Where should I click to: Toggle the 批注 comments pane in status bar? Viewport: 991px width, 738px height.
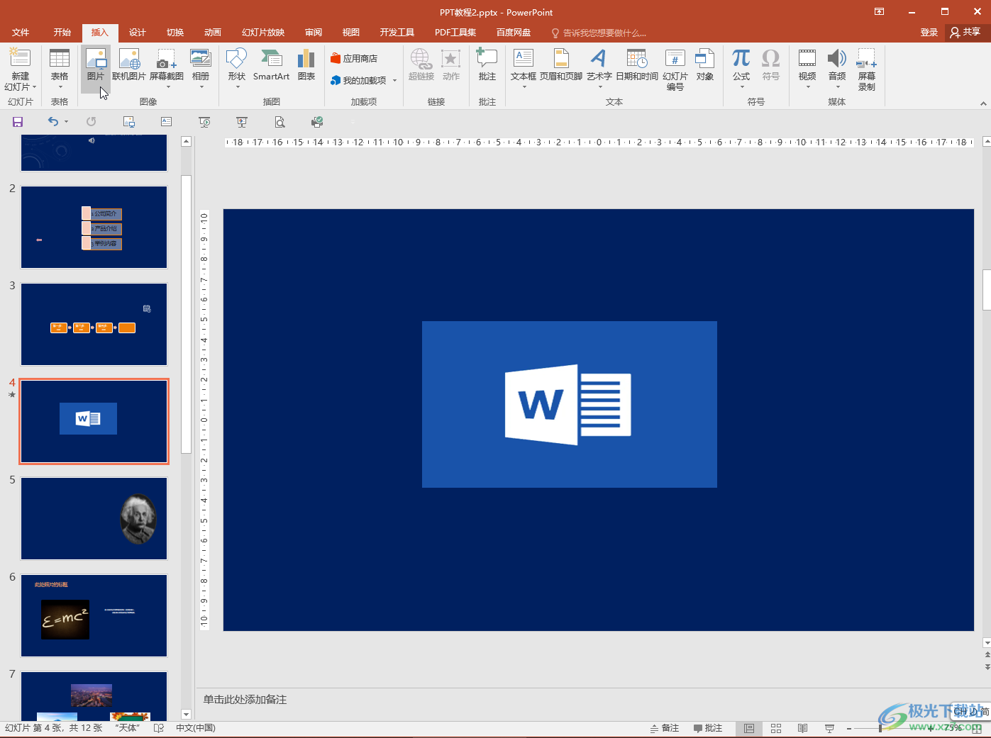[x=708, y=728]
